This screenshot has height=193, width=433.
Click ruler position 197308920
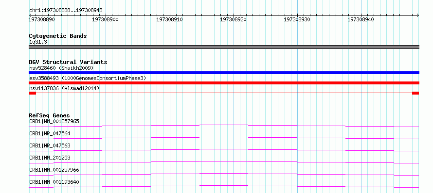pos(234,19)
